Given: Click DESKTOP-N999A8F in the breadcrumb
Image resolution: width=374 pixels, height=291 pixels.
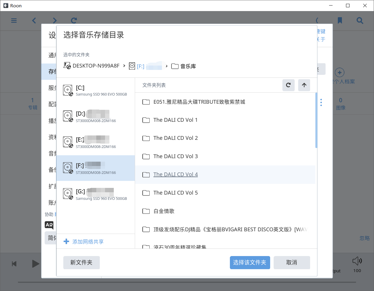Looking at the screenshot, I should tap(91, 66).
